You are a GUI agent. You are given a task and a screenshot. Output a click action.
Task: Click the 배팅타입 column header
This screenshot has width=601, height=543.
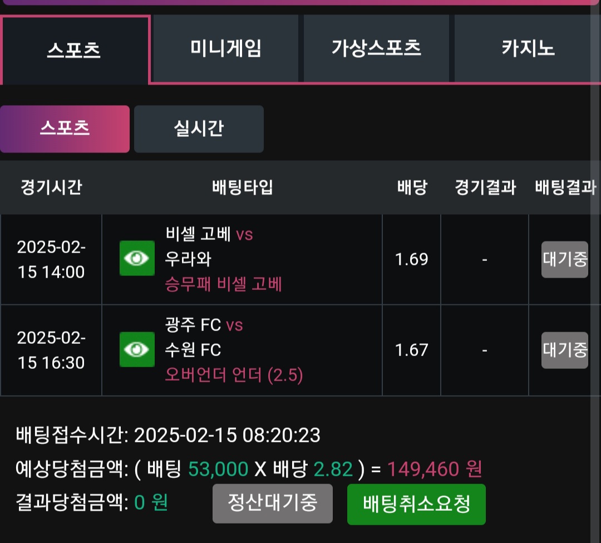(242, 187)
